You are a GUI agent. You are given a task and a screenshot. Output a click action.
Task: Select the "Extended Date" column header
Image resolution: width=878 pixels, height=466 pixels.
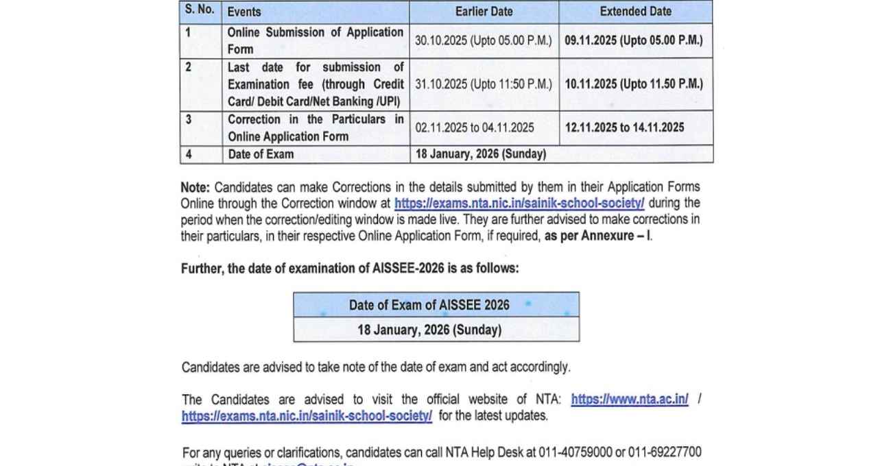pos(635,12)
